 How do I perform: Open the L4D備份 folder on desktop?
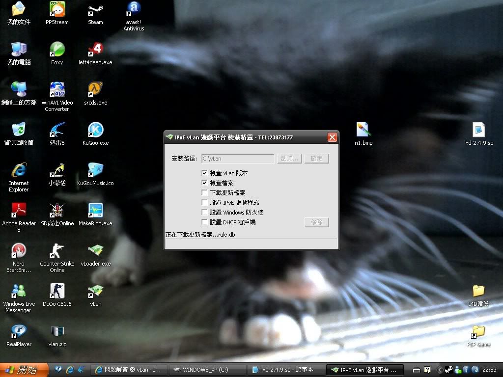pyautogui.click(x=478, y=292)
